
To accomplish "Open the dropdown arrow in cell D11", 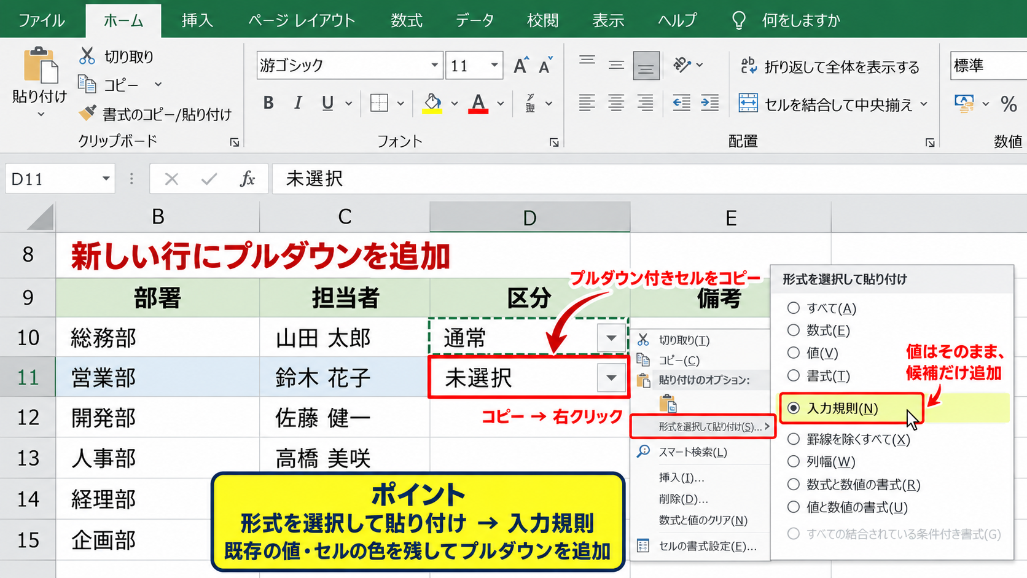I will tap(611, 378).
